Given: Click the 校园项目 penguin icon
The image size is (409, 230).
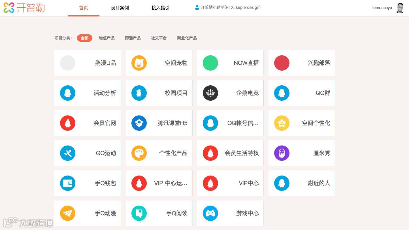Looking at the screenshot, I should (x=139, y=93).
